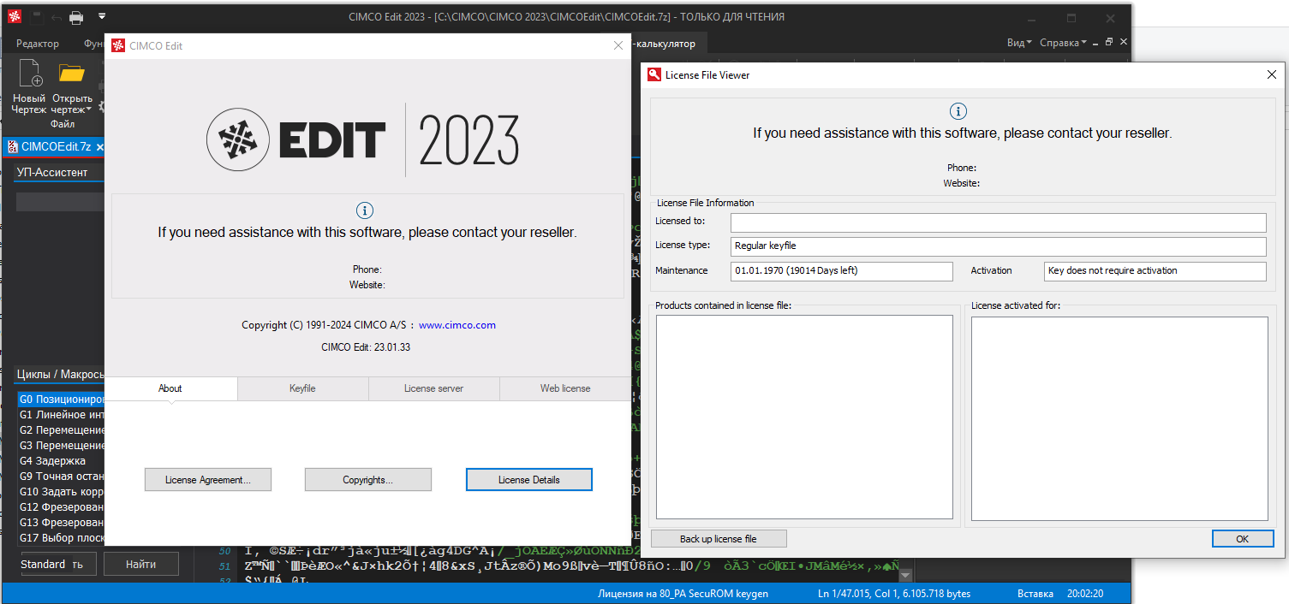Viewport: 1289px width, 604px height.
Task: Restore the inner document window
Action: (x=1109, y=42)
